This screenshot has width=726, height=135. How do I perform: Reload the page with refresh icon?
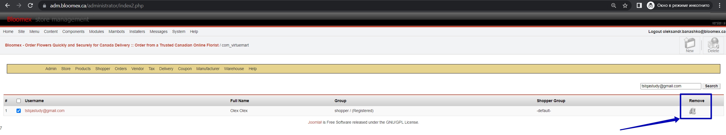tap(30, 5)
